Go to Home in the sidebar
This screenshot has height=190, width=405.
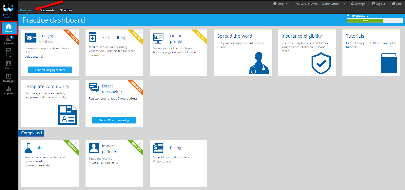pyautogui.click(x=9, y=28)
